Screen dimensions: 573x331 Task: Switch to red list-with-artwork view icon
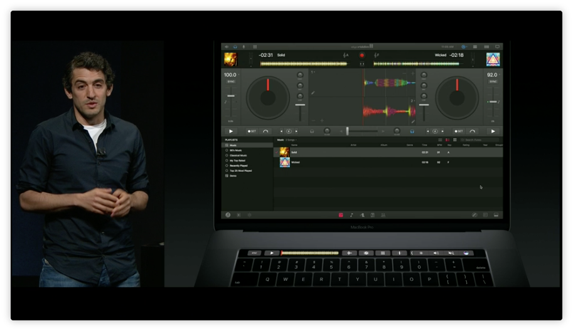click(x=447, y=140)
